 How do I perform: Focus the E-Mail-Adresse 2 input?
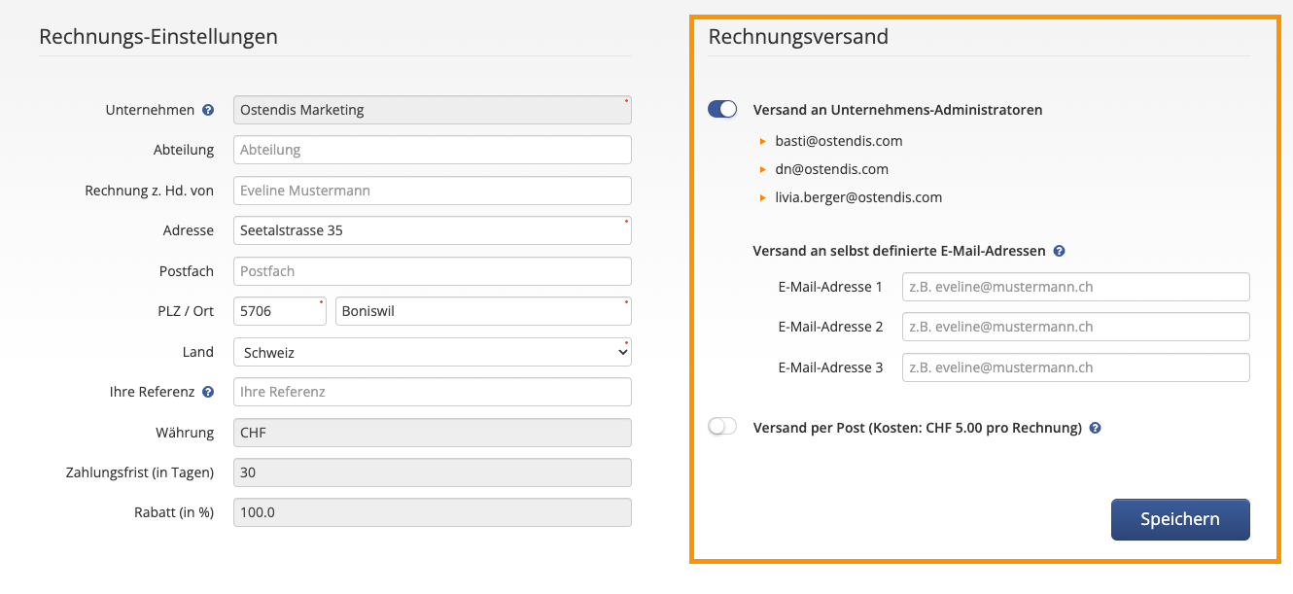click(1076, 327)
